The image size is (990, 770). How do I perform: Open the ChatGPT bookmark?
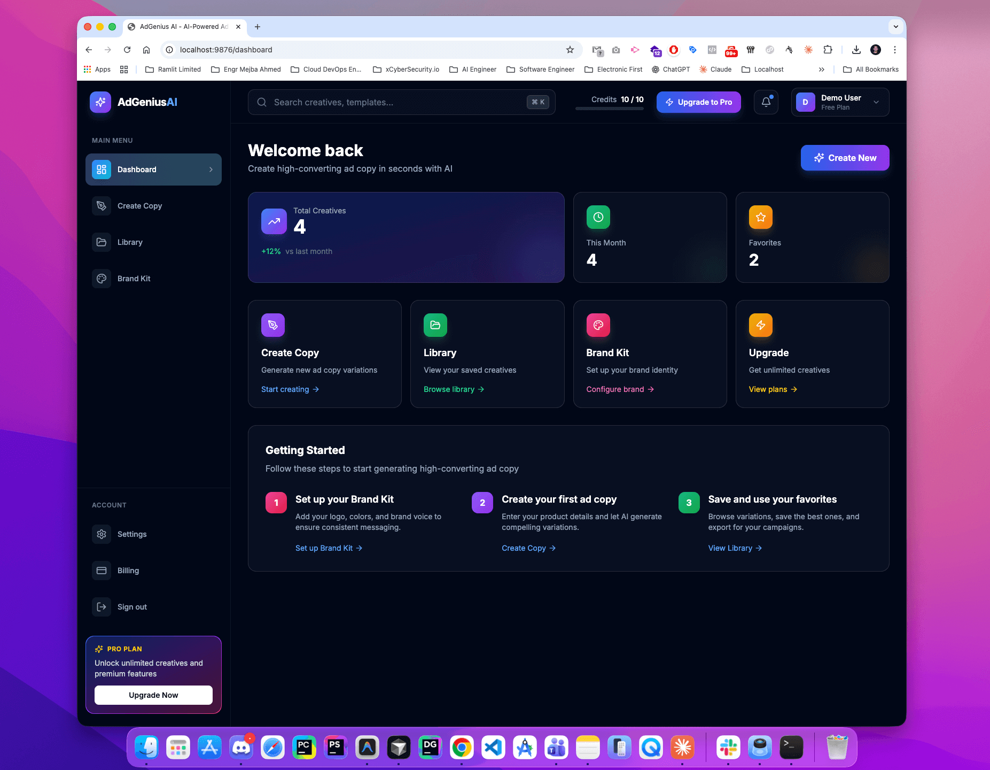[671, 69]
